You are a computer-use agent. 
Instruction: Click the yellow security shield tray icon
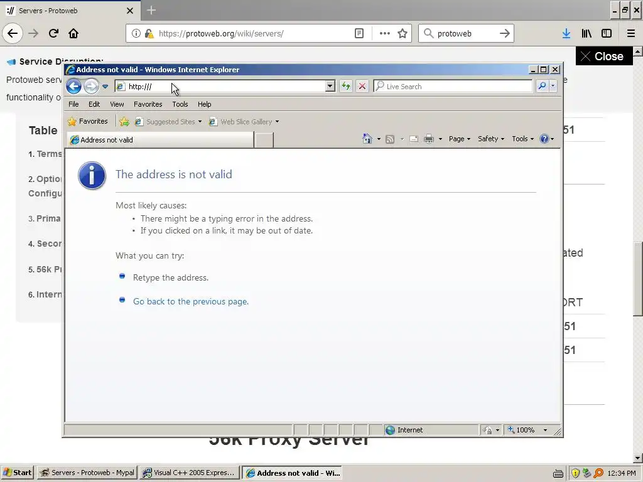point(575,473)
